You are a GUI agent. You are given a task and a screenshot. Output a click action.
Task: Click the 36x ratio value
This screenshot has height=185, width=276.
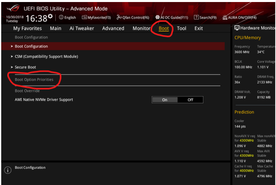[237, 82]
